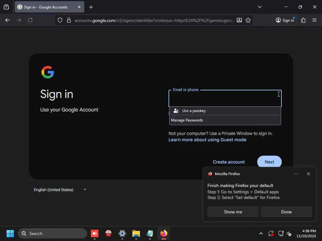322x241 pixels.
Task: Click the display/network tray icon
Action: tap(281, 233)
